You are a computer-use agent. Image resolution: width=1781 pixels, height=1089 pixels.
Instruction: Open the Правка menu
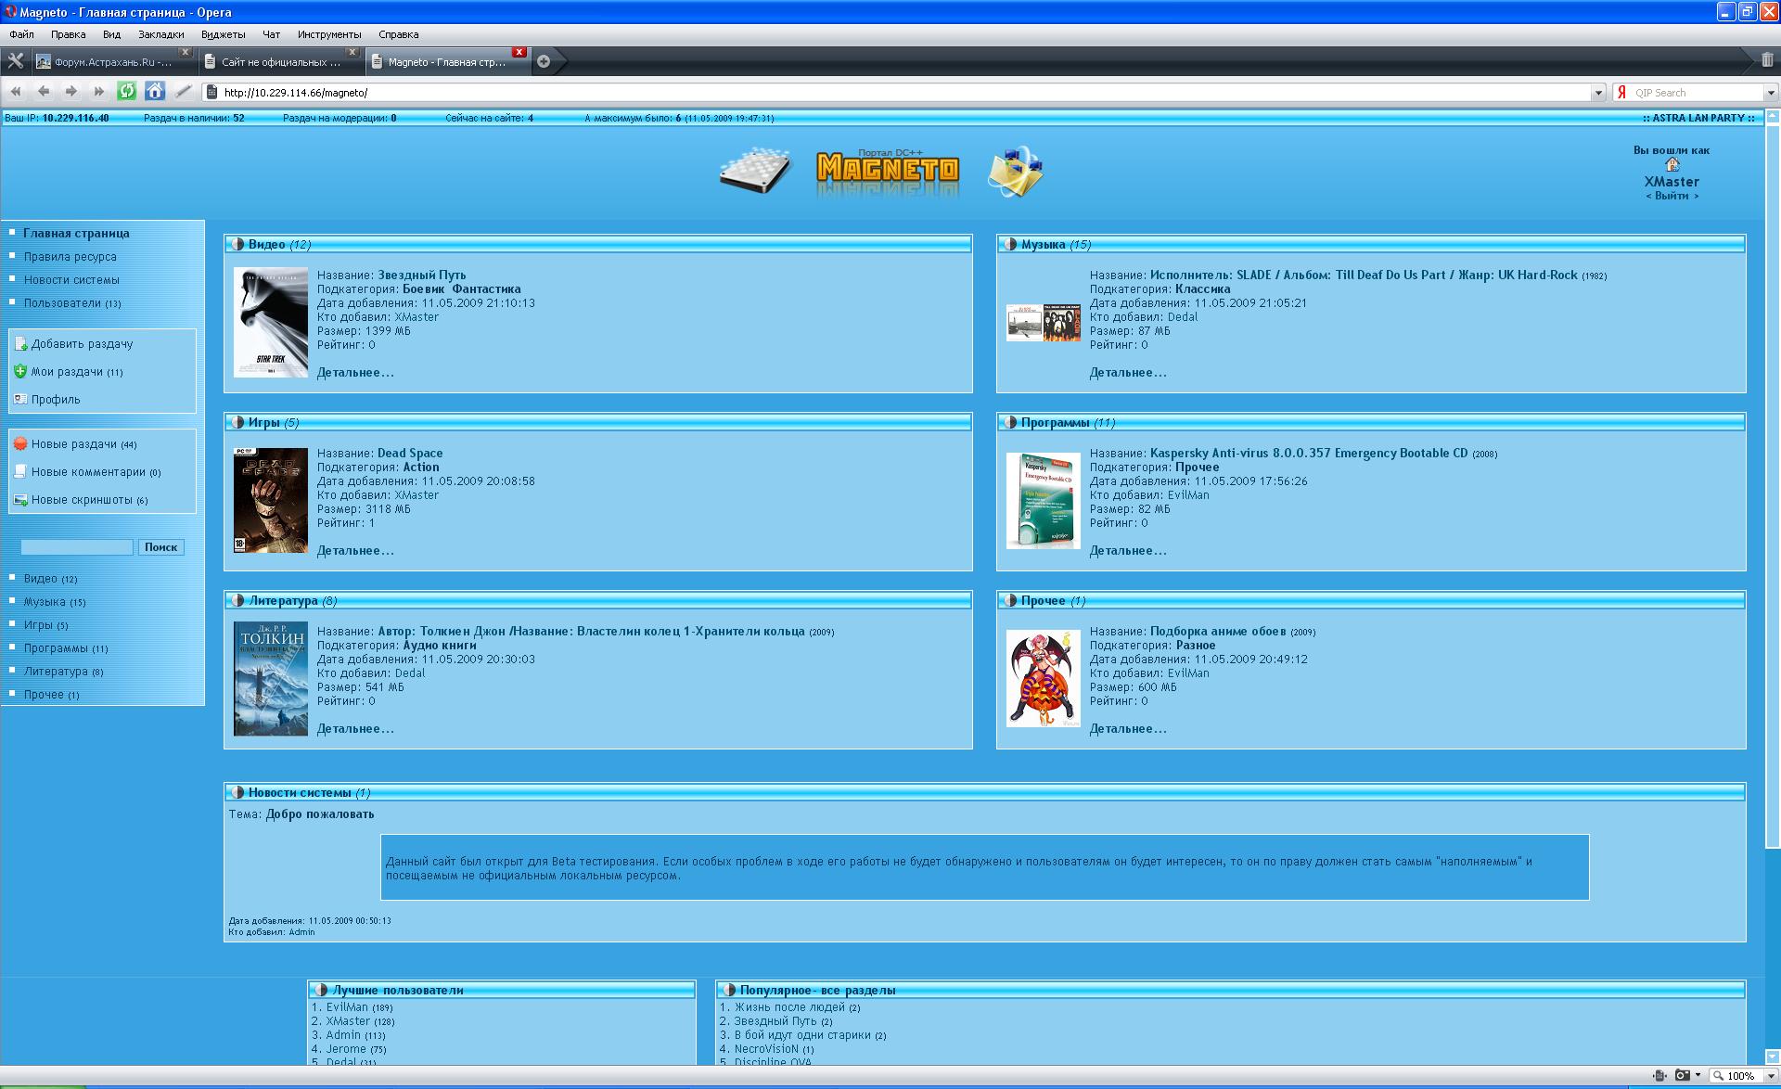[x=69, y=34]
